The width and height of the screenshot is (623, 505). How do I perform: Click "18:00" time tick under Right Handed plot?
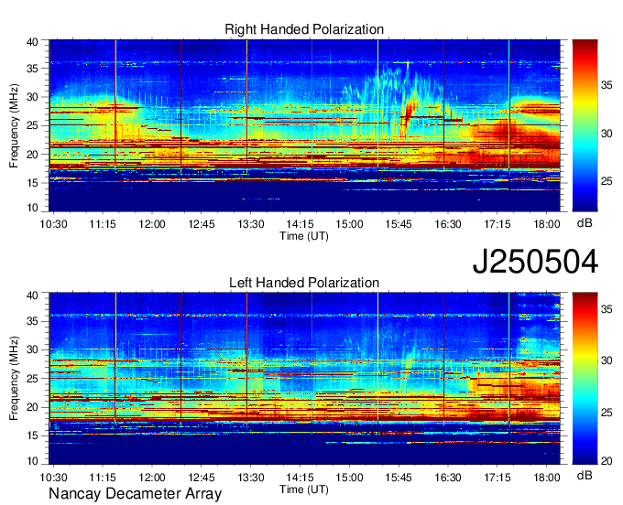pyautogui.click(x=547, y=224)
